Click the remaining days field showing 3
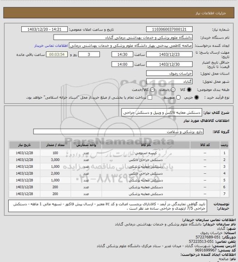The height and width of the screenshot is (262, 238). coord(89,55)
